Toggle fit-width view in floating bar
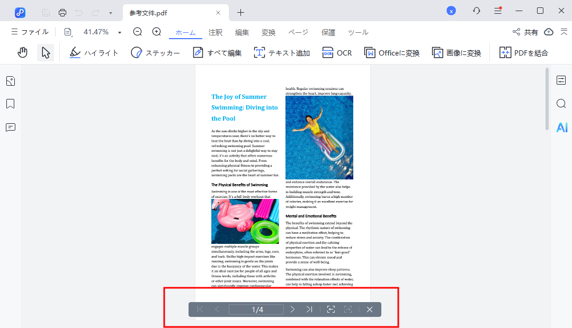Viewport: 572px width, 328px height. [x=331, y=309]
